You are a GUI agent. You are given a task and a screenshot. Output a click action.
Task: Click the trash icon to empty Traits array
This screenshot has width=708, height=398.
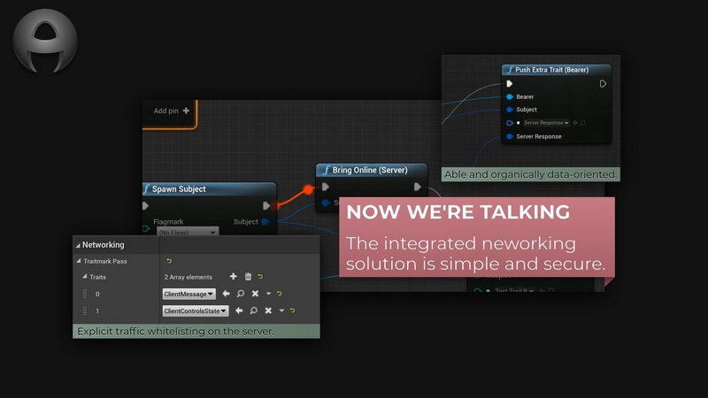point(248,277)
